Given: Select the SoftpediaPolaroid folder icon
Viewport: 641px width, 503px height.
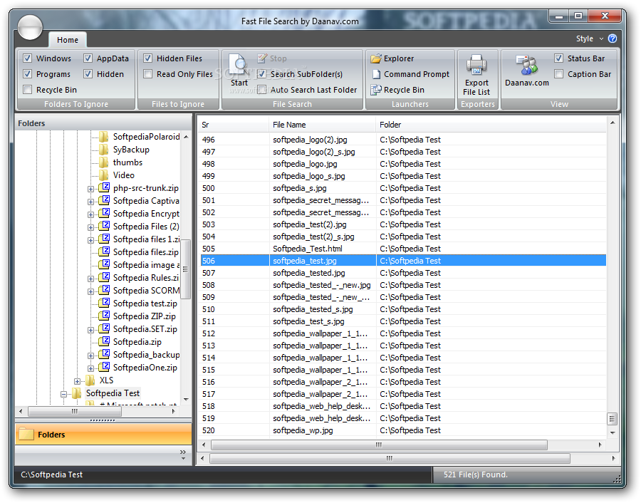Looking at the screenshot, I should click(x=104, y=137).
